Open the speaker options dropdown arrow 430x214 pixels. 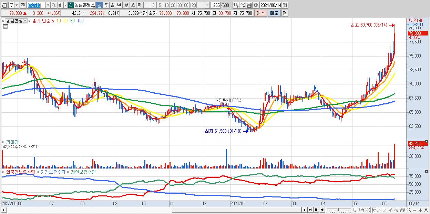[x=65, y=6]
